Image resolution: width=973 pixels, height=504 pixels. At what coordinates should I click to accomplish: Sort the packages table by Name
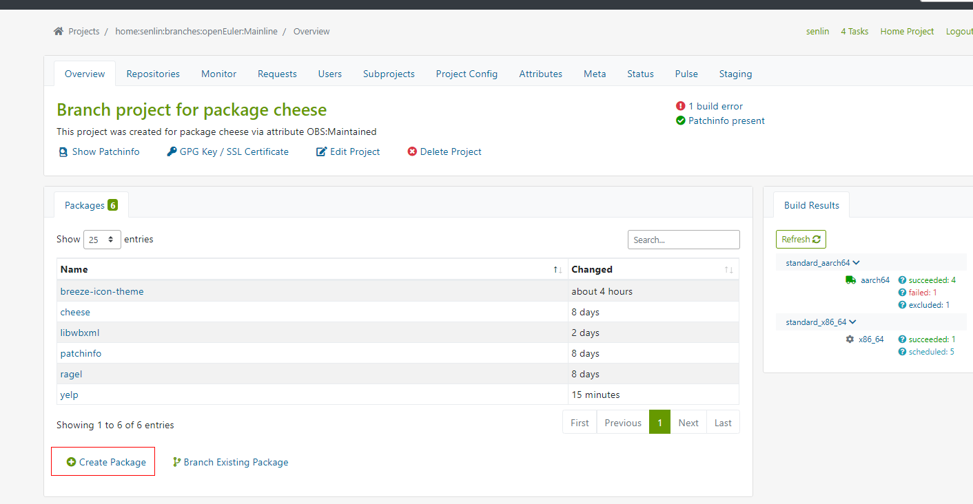[74, 269]
